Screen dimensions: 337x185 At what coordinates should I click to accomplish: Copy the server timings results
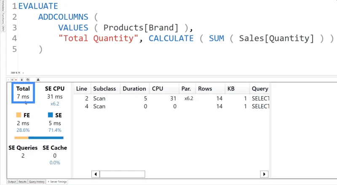[28, 80]
